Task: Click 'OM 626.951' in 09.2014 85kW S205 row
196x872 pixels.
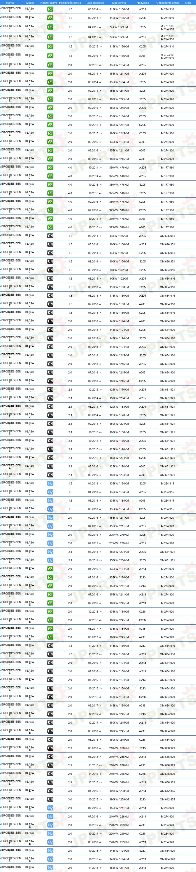Action: [167, 253]
